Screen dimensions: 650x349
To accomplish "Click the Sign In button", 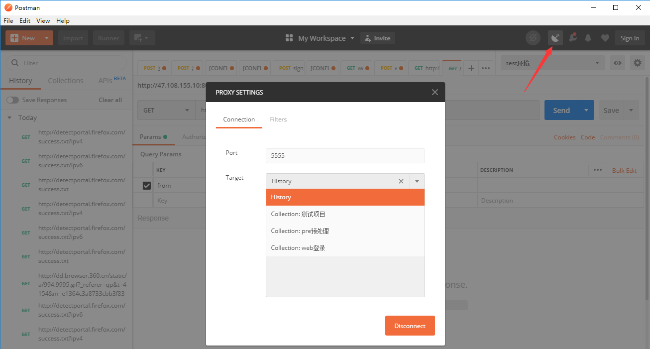I will [630, 38].
